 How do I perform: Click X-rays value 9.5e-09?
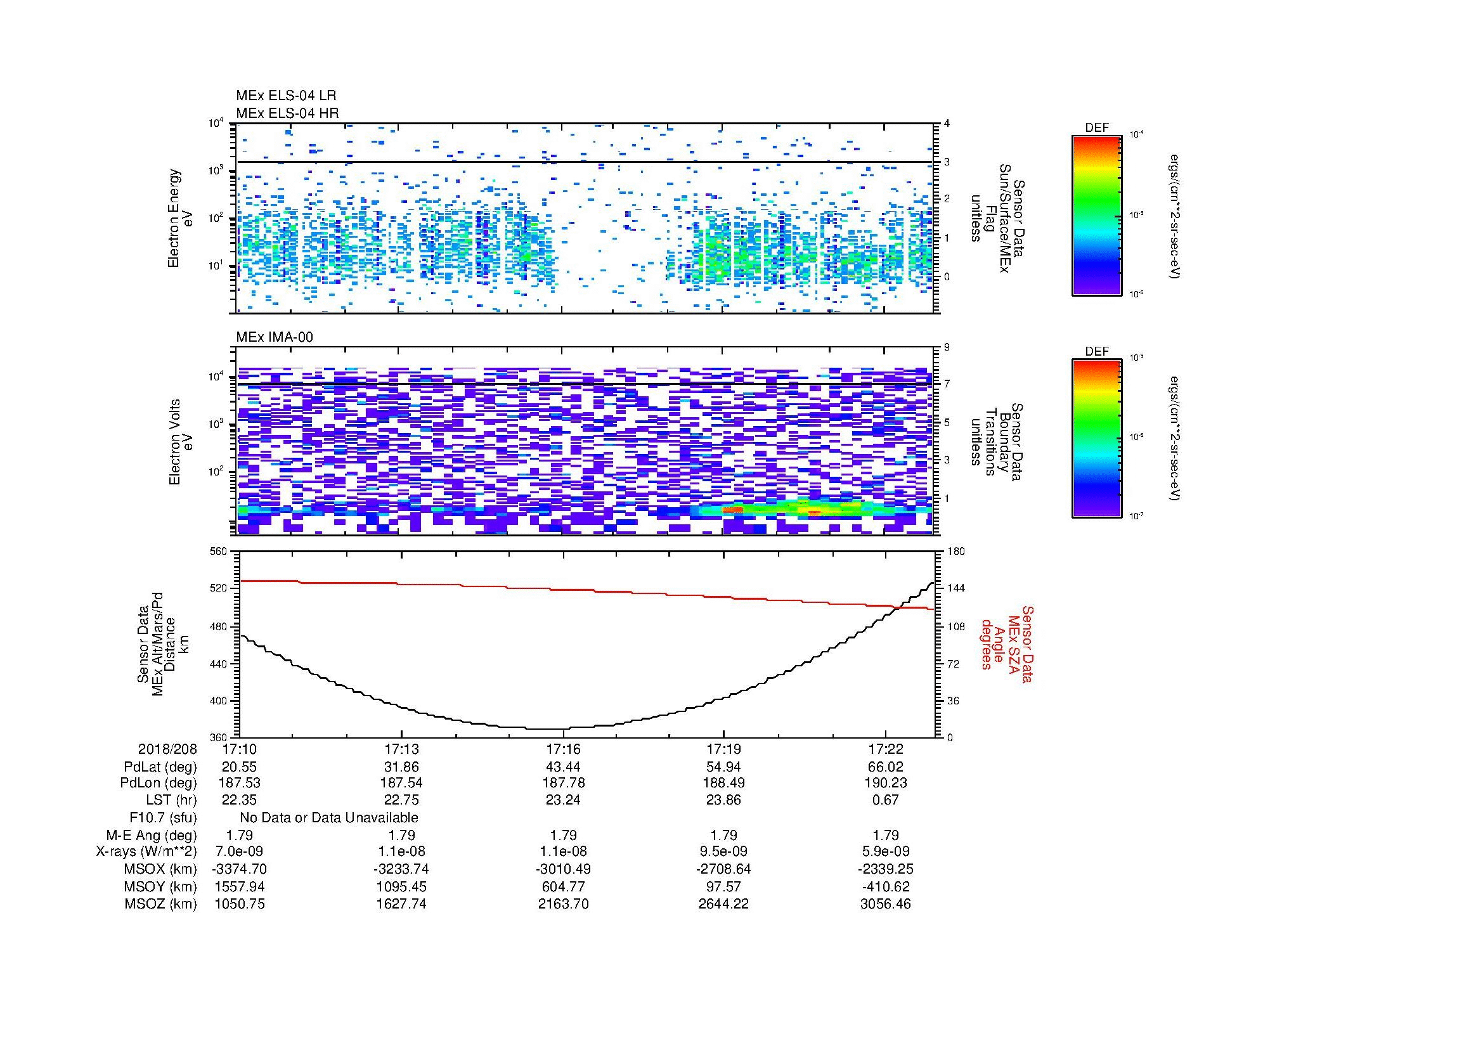(x=724, y=851)
